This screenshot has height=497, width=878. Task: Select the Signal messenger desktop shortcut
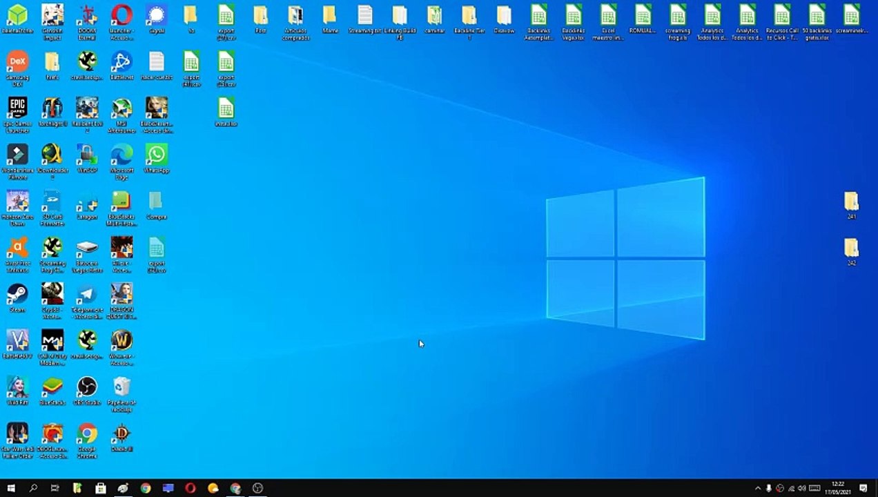point(157,19)
